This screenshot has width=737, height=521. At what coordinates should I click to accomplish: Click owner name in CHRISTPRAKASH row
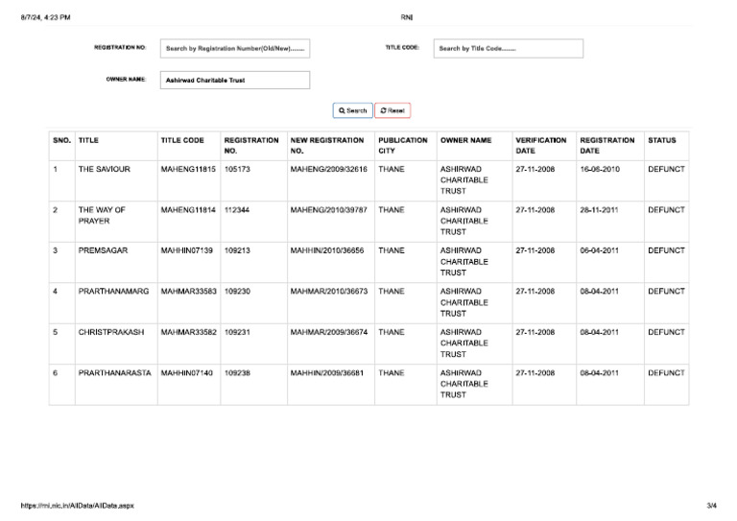coord(464,343)
